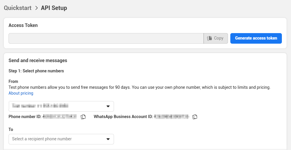Select the API Setup breadcrumb title
The height and width of the screenshot is (150, 291).
(54, 8)
